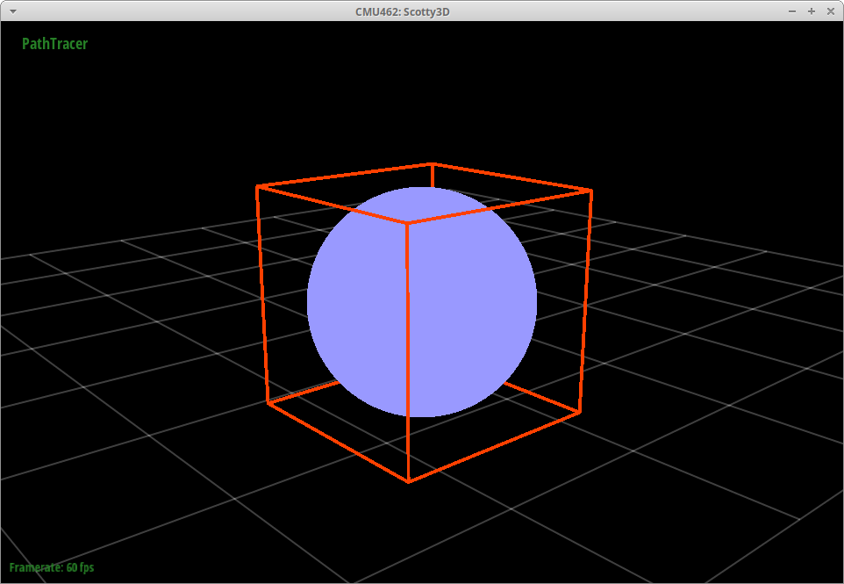The height and width of the screenshot is (584, 844).
Task: Open the window menu arrow in title bar
Action: 13,11
